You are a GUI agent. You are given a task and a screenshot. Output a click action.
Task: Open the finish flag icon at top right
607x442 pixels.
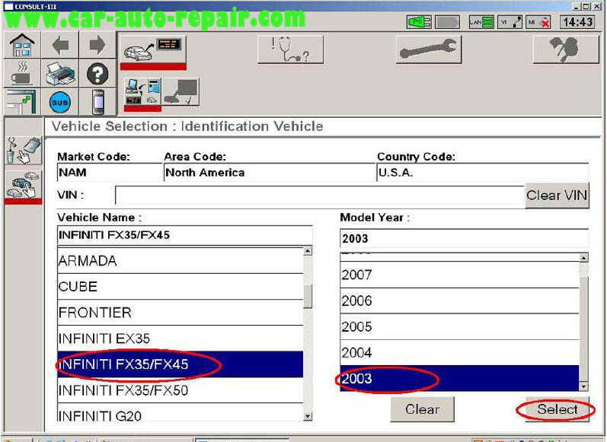pos(566,49)
